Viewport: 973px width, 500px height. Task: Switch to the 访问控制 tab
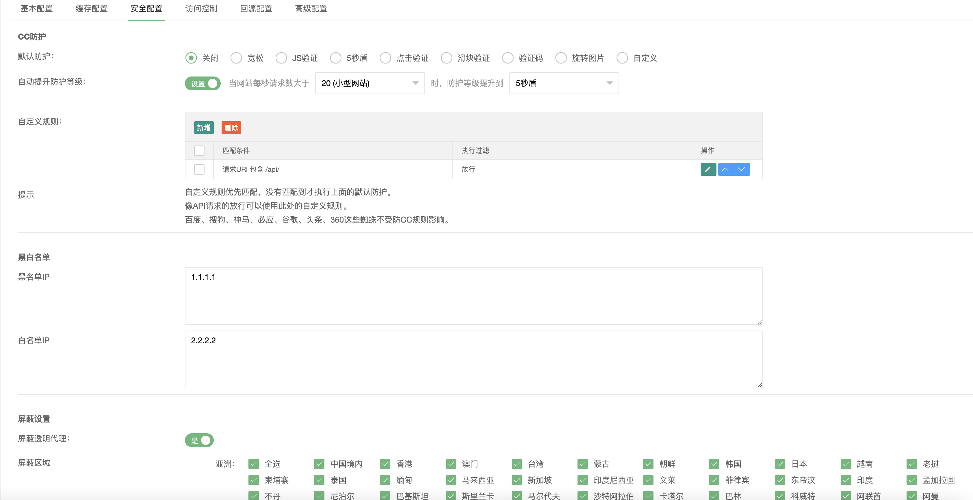point(201,8)
